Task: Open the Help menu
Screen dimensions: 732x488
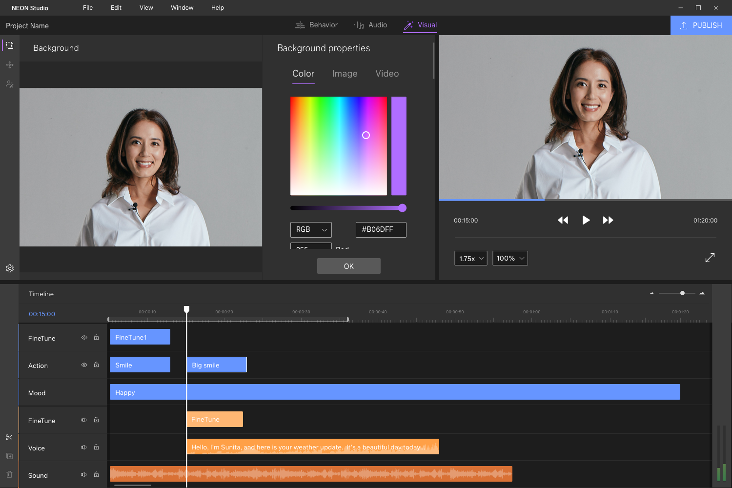Action: pos(218,8)
